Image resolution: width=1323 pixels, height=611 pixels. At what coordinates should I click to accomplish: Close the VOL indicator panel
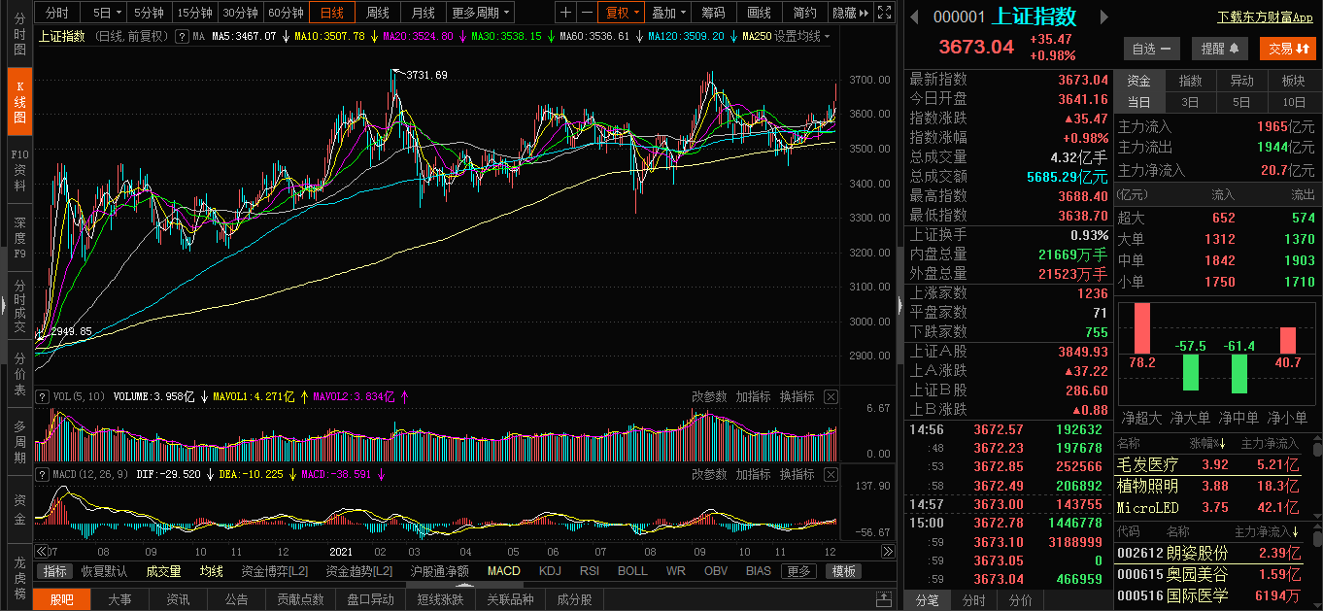(x=831, y=396)
